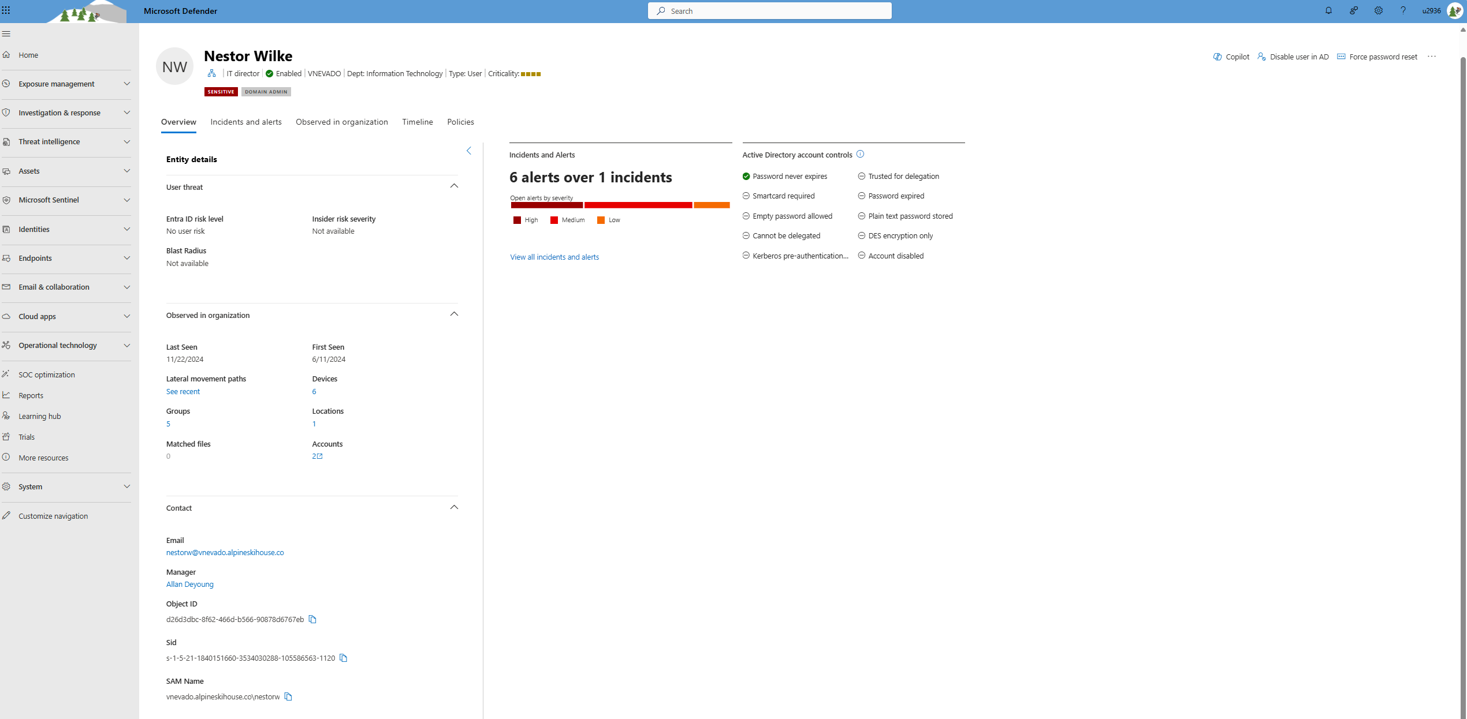Click View all incidents and alerts link
This screenshot has height=719, width=1467.
554,256
